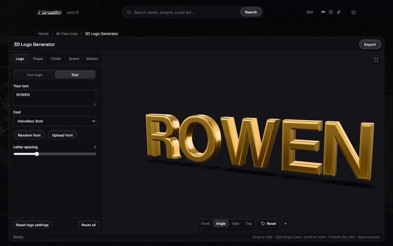
Task: Select the Angle view
Action: point(221,224)
